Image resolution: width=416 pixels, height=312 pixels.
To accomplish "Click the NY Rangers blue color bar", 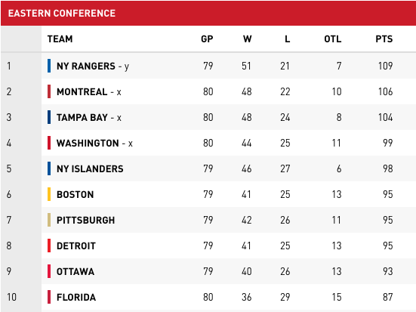I will tap(49, 66).
